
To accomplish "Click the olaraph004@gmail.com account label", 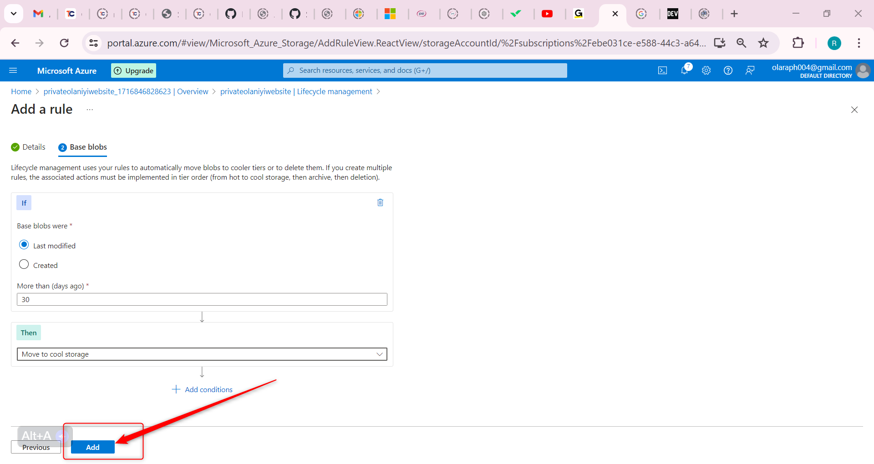I will click(x=812, y=67).
